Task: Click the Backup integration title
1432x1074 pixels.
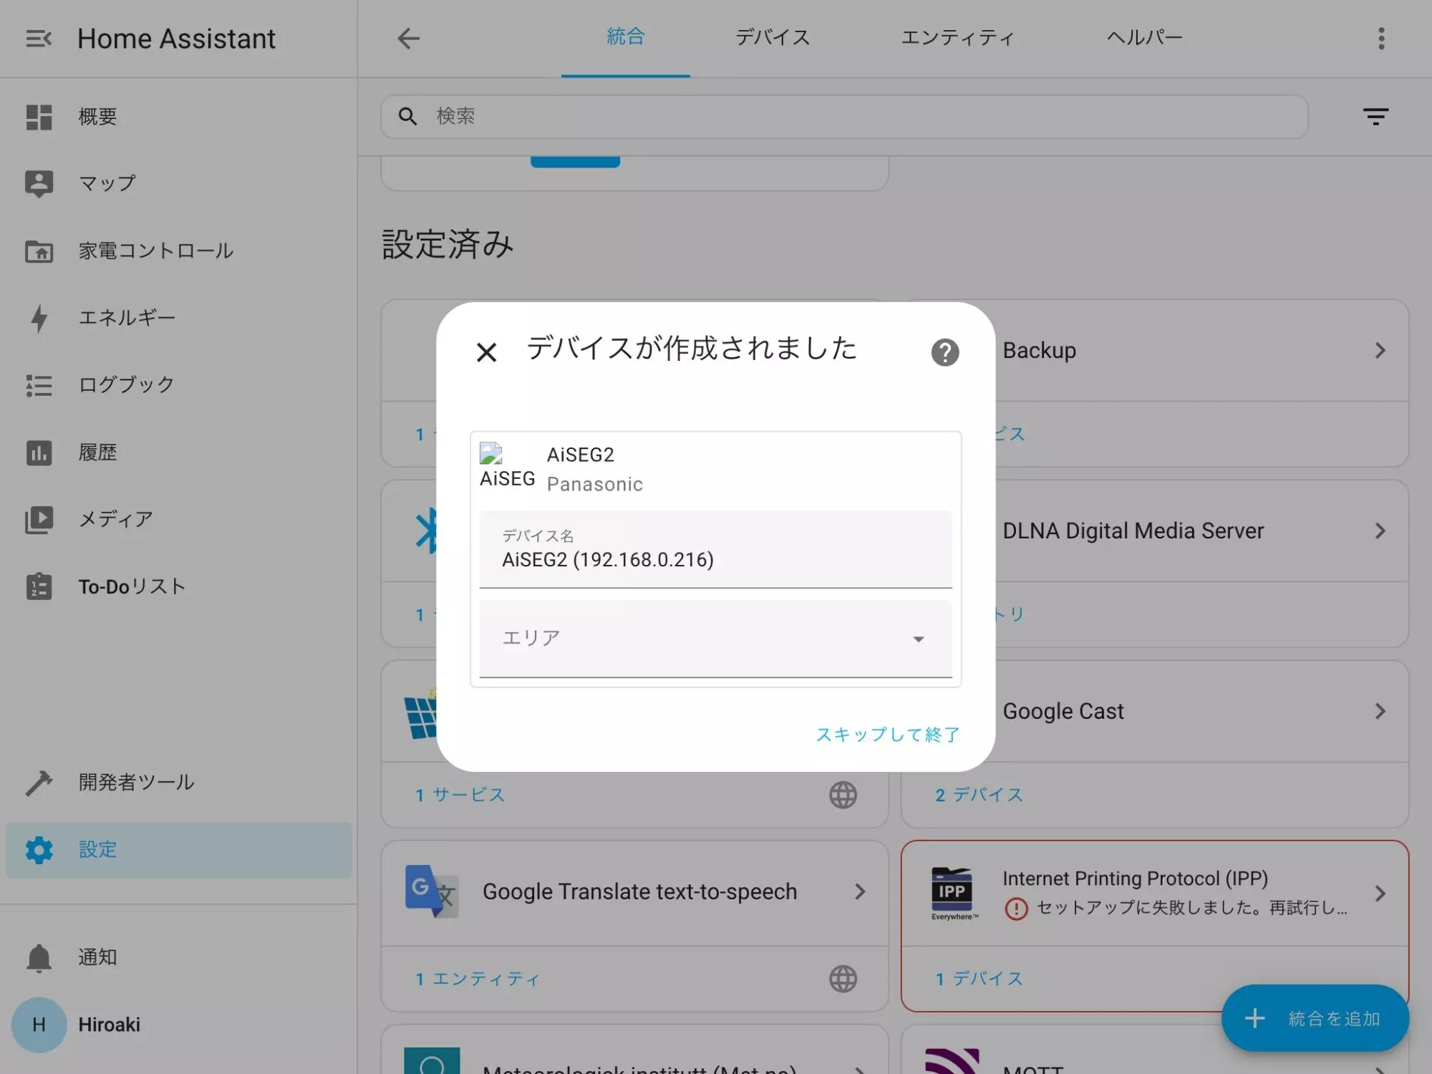Action: [x=1039, y=351]
